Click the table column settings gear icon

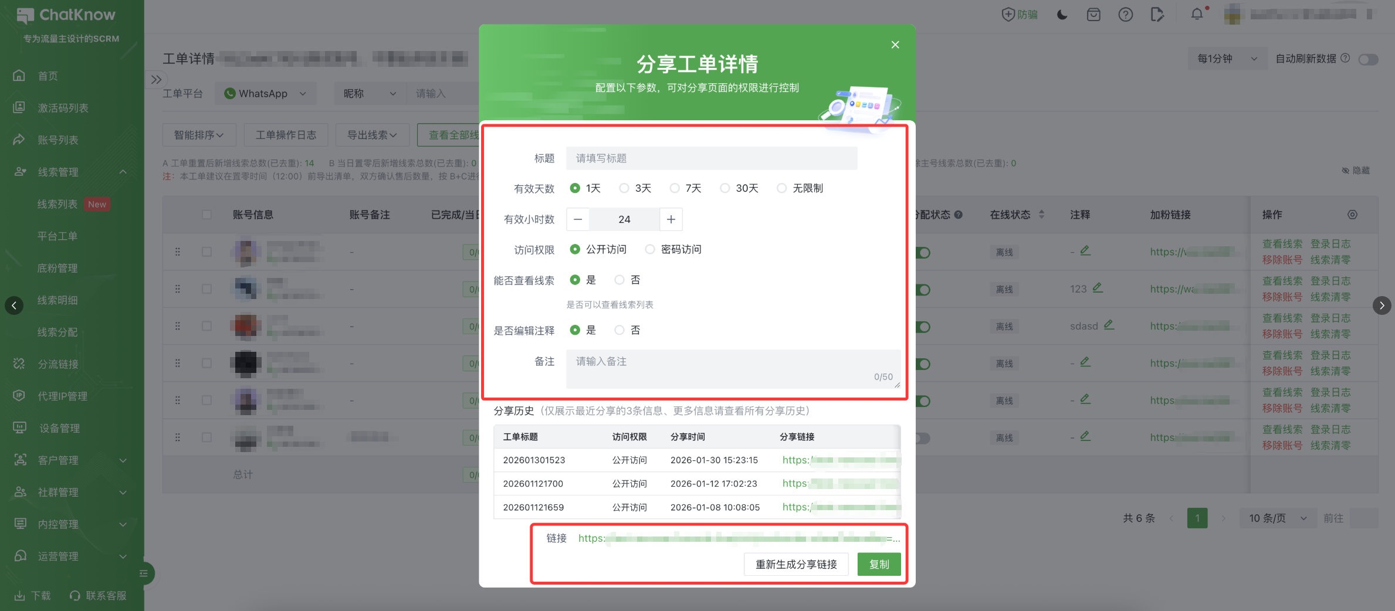click(x=1352, y=215)
